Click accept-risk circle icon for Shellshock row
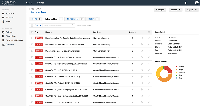Image resolution: width=200 pixels, height=106 pixels. pyautogui.click(x=142, y=51)
